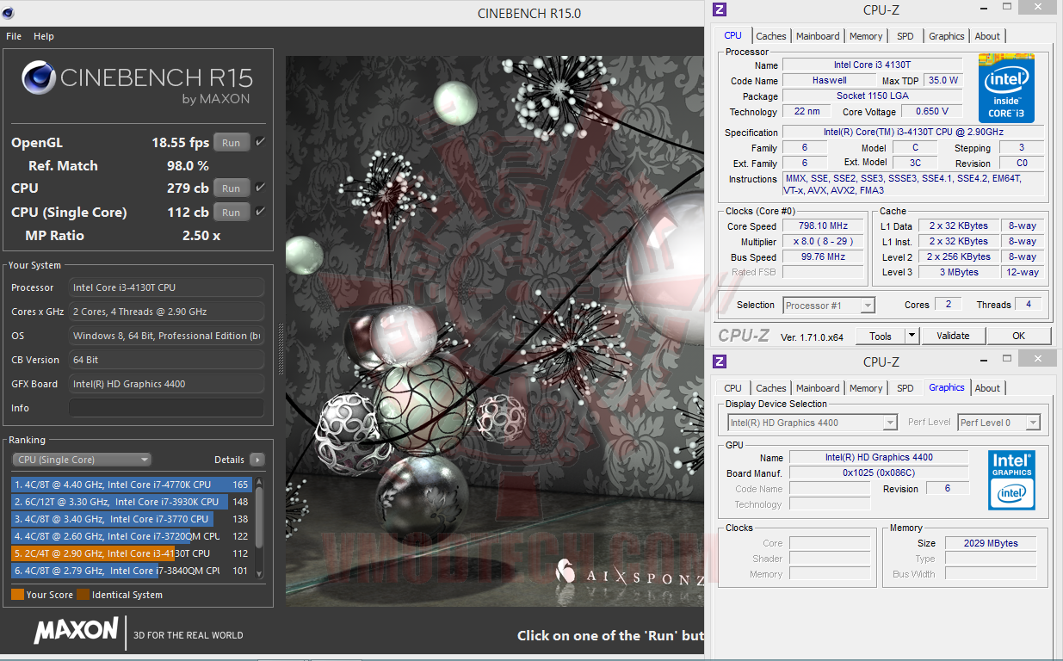Click the ranking list vertical scrollbar

coord(260,527)
